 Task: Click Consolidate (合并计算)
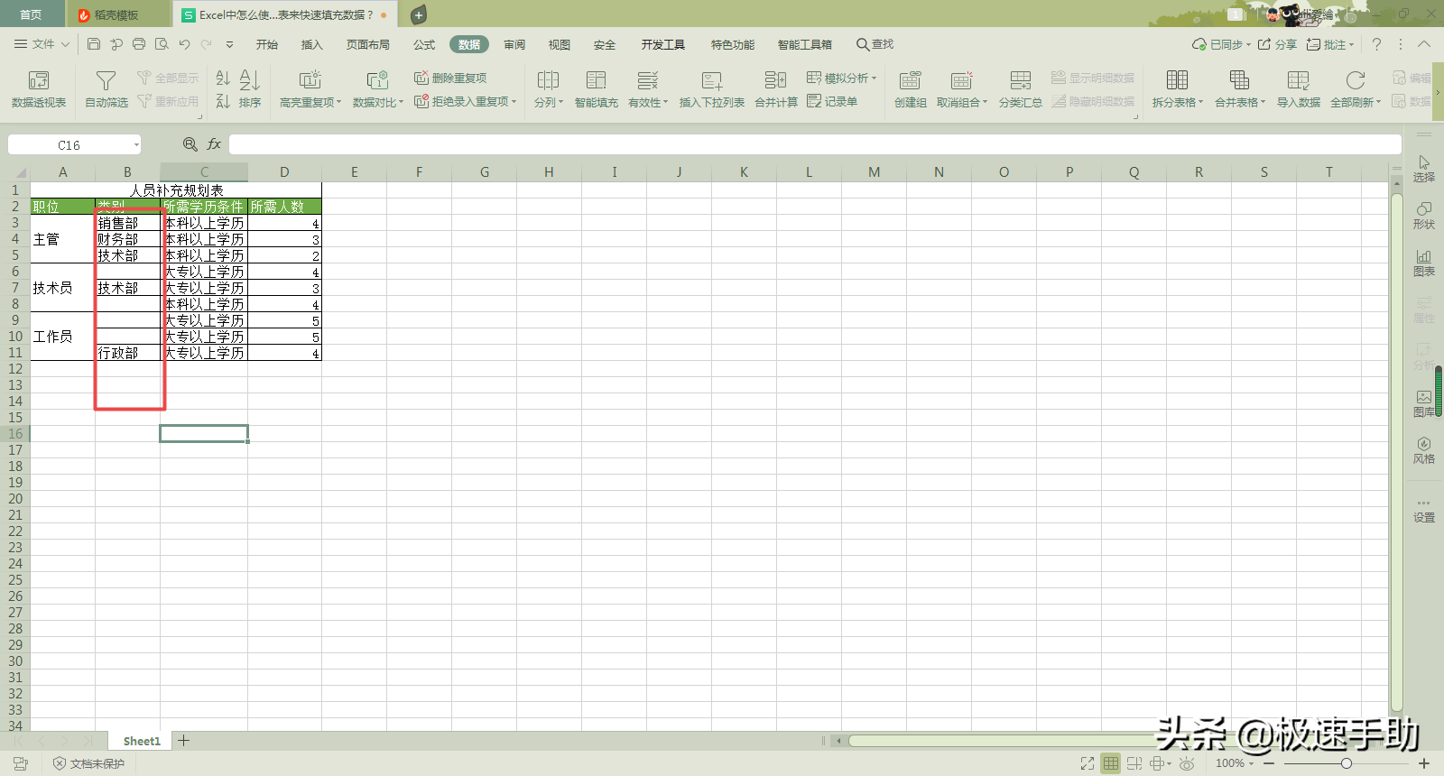776,89
